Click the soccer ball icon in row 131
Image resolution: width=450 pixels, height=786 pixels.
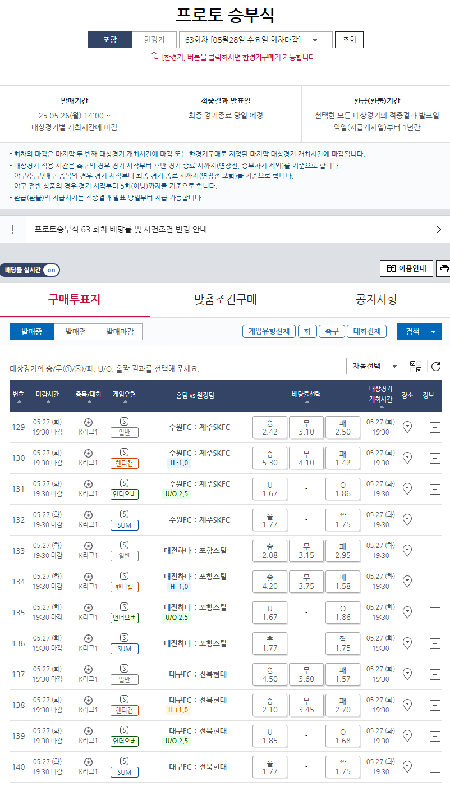pos(88,484)
